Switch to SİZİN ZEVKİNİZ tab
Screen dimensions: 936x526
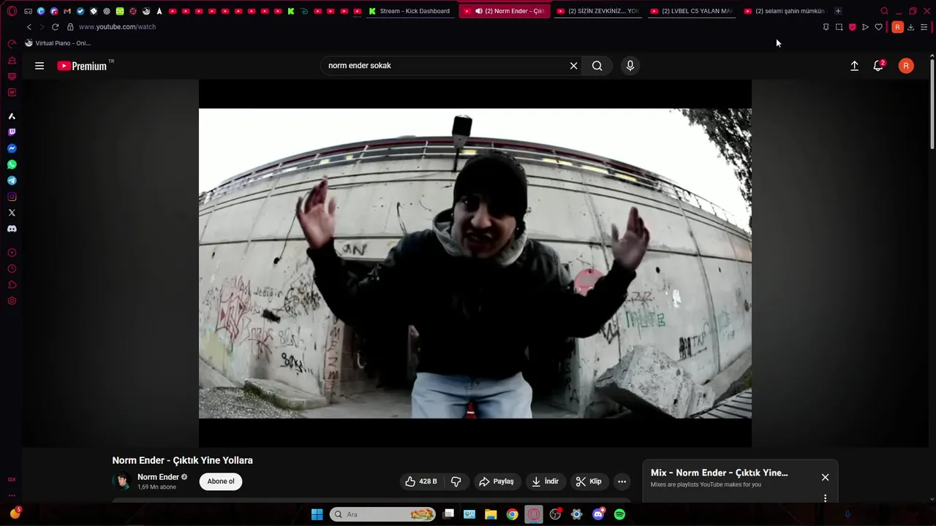(x=597, y=11)
